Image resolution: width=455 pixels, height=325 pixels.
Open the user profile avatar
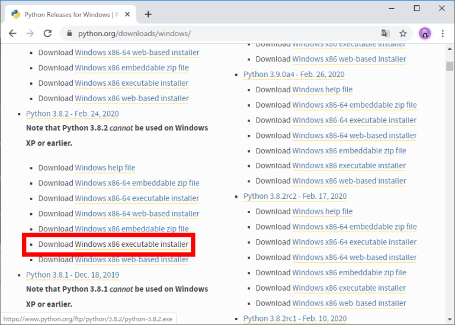[424, 34]
